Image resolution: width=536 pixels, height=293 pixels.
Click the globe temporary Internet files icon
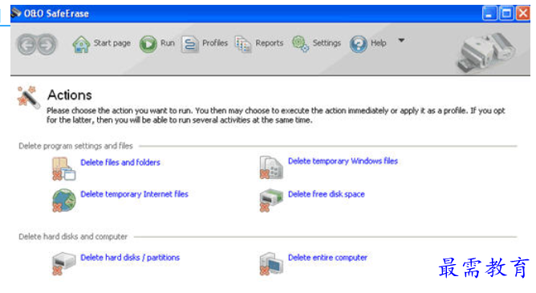coord(64,201)
